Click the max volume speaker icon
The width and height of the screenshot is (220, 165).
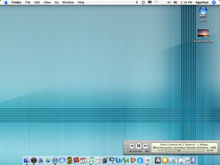147,152
